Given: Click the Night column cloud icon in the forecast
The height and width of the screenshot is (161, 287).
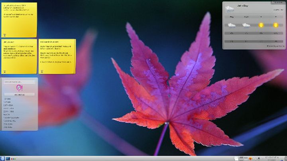Looking at the screenshot, I should tap(246, 25).
